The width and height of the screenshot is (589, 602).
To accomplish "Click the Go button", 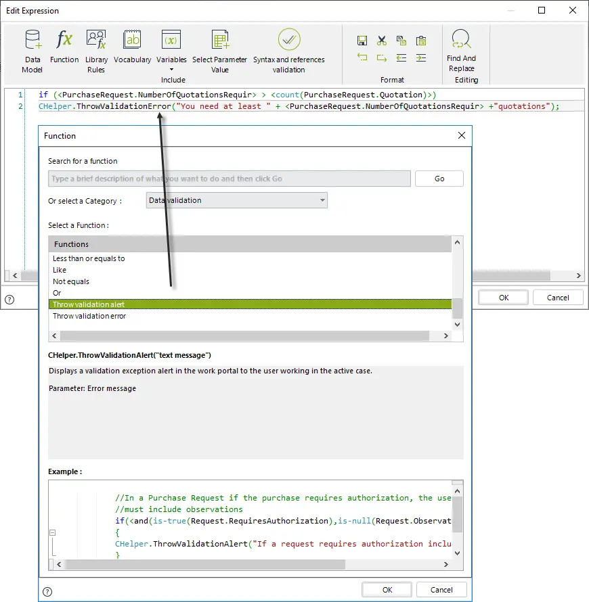I will 439,179.
